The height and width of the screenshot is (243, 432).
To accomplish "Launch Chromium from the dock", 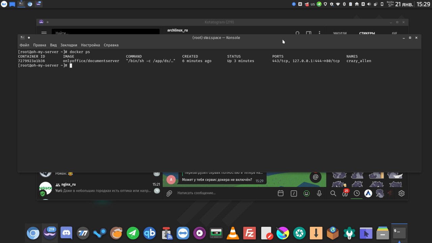I will [x=33, y=233].
